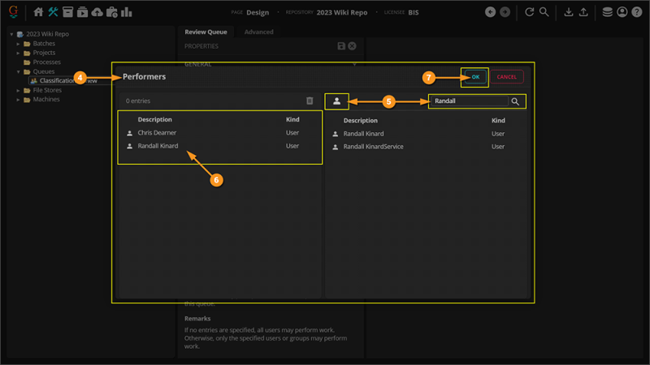Click the delete trash icon above entries
650x365 pixels.
tap(310, 101)
